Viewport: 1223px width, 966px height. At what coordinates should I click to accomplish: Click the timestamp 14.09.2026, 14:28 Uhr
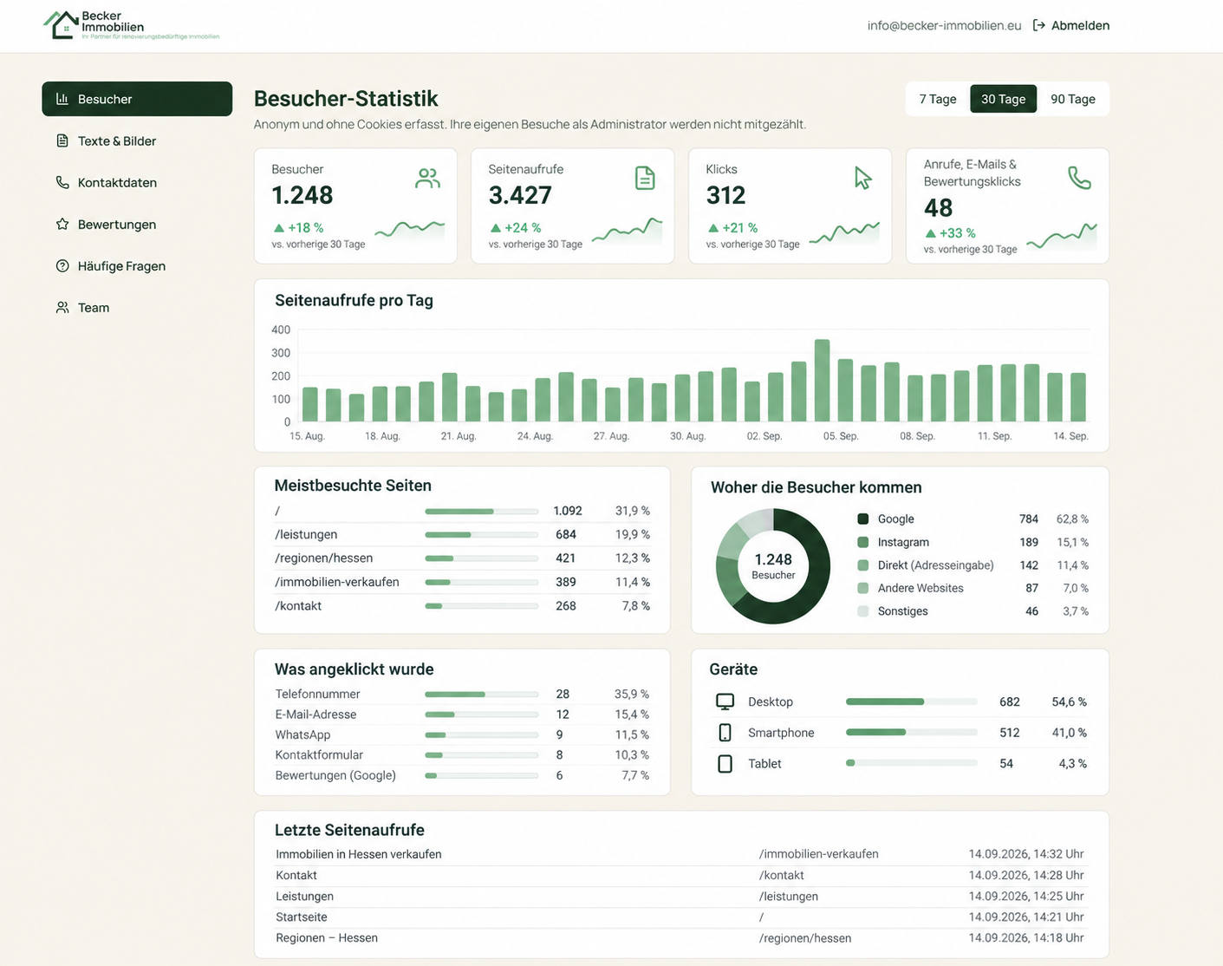tap(1026, 875)
